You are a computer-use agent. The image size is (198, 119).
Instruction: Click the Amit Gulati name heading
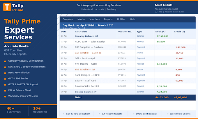[163, 5]
